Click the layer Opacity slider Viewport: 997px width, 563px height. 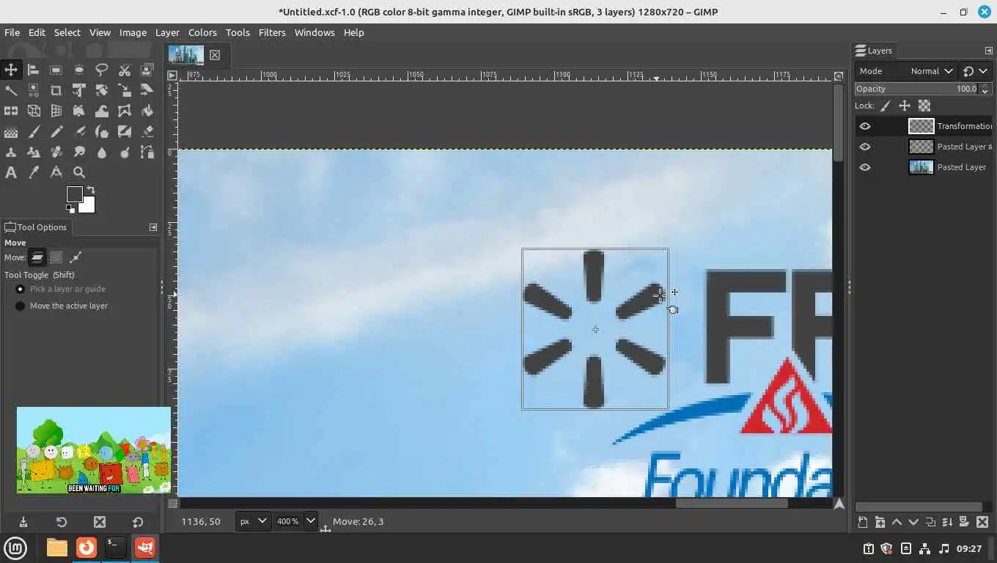pyautogui.click(x=916, y=89)
